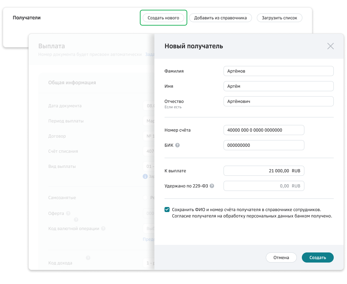Open the Период выплаты dropdown

(148, 121)
